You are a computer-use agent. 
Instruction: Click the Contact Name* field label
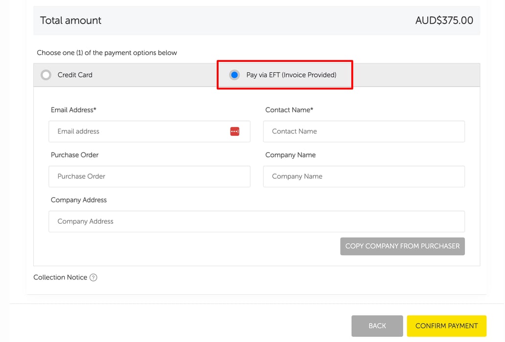[289, 110]
